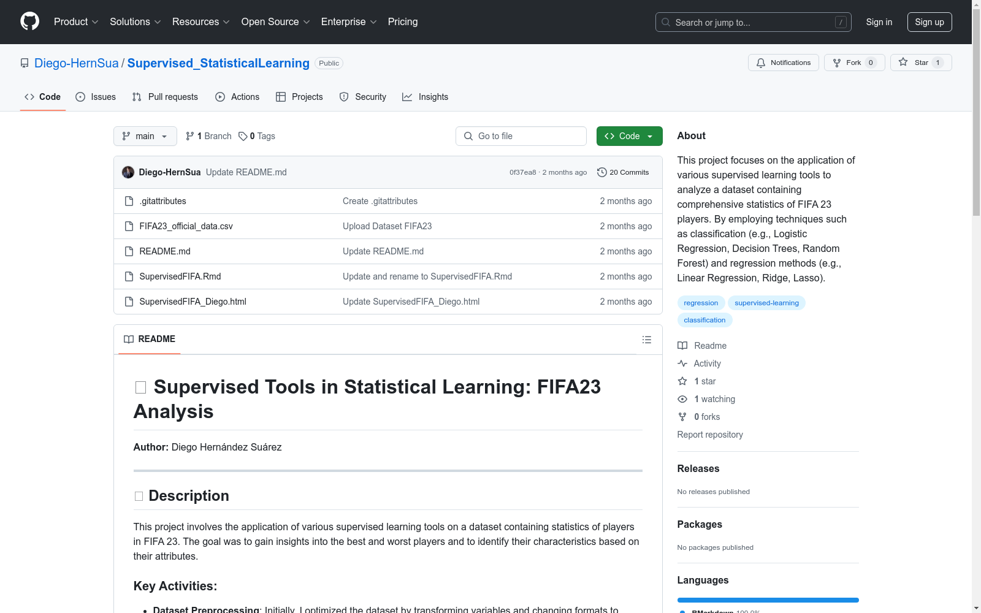Star this repository
Image resolution: width=981 pixels, height=613 pixels.
click(x=921, y=63)
